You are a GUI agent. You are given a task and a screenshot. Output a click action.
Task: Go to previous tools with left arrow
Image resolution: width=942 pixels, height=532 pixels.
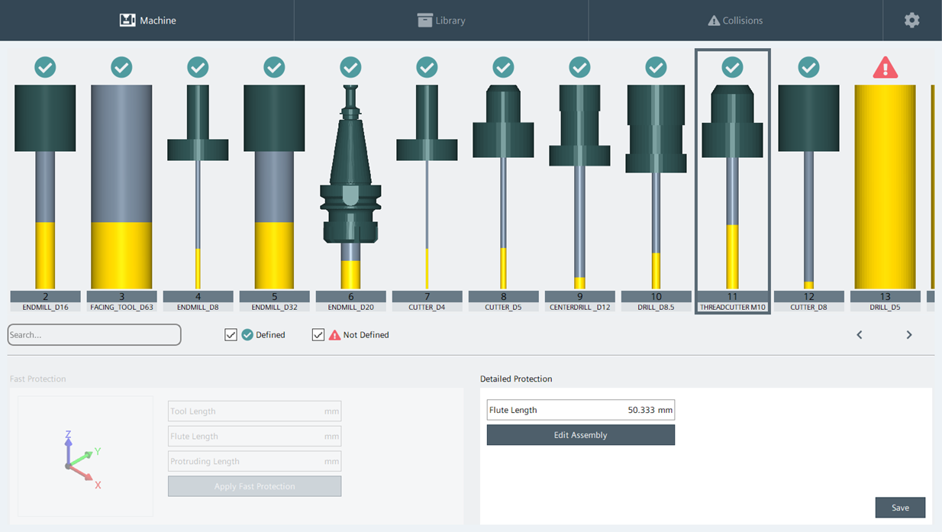tap(860, 334)
